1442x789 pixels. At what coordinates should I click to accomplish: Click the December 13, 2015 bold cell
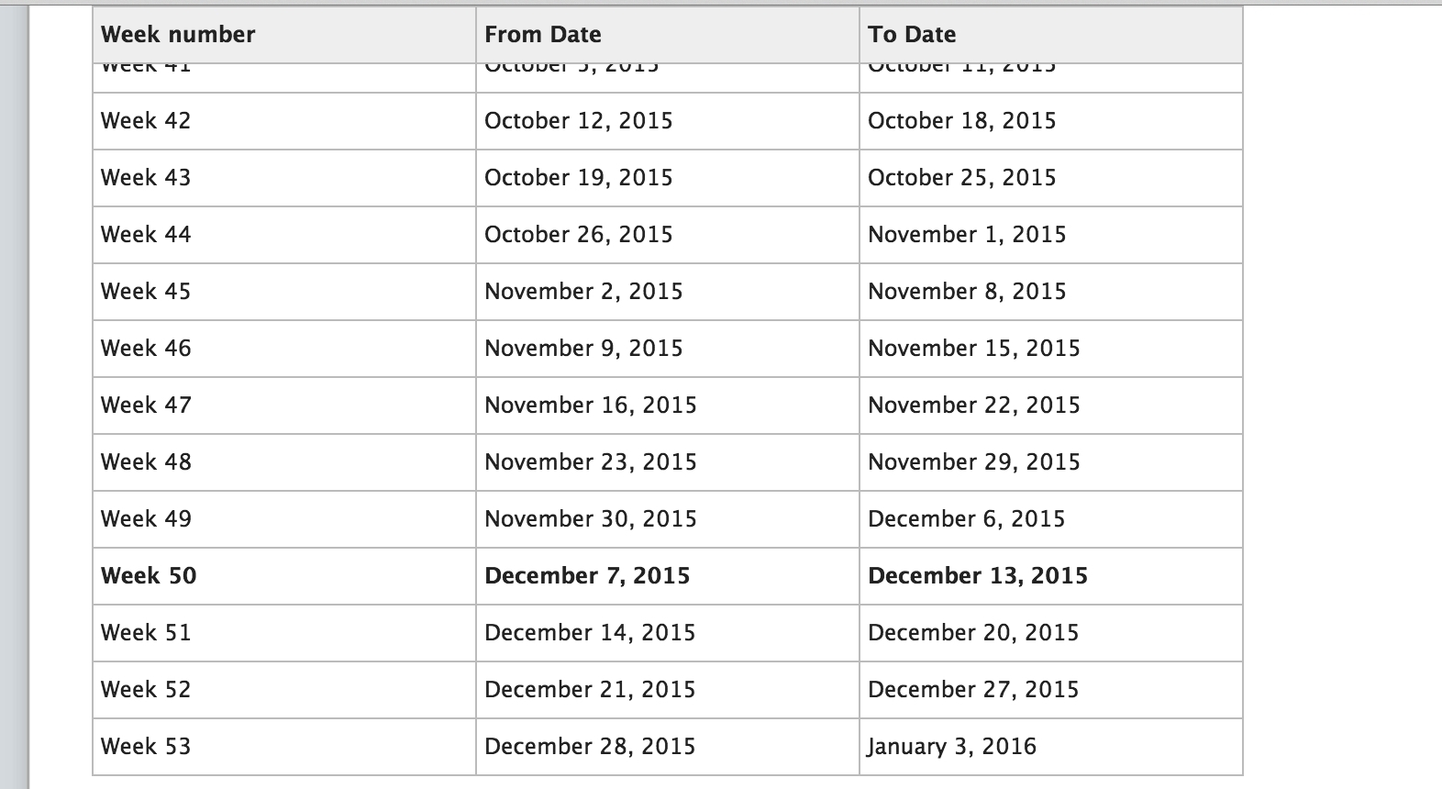click(x=1051, y=576)
